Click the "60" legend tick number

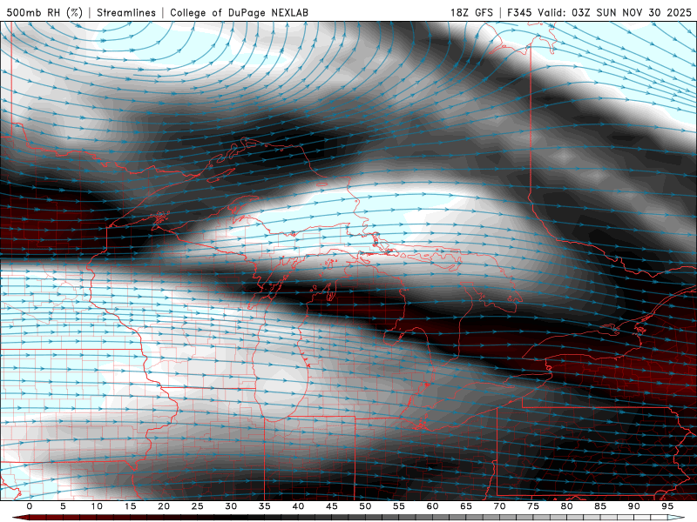(x=432, y=506)
